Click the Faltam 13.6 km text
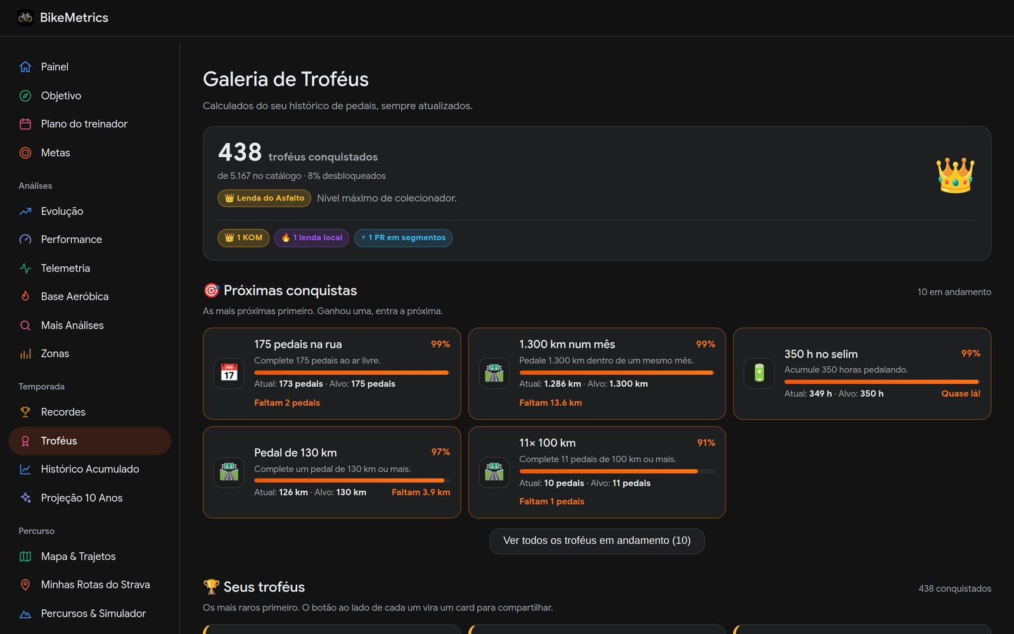The height and width of the screenshot is (634, 1014). (x=550, y=403)
